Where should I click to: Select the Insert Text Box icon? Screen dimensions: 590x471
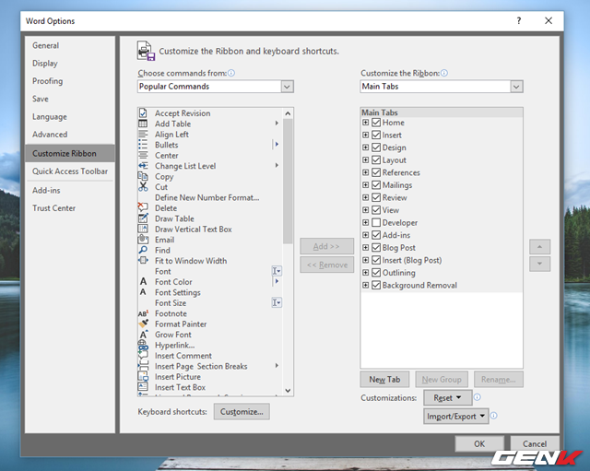pyautogui.click(x=143, y=387)
